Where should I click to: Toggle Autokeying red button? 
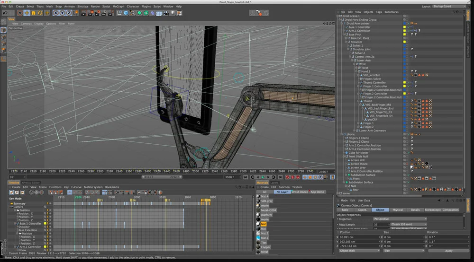[292, 177]
